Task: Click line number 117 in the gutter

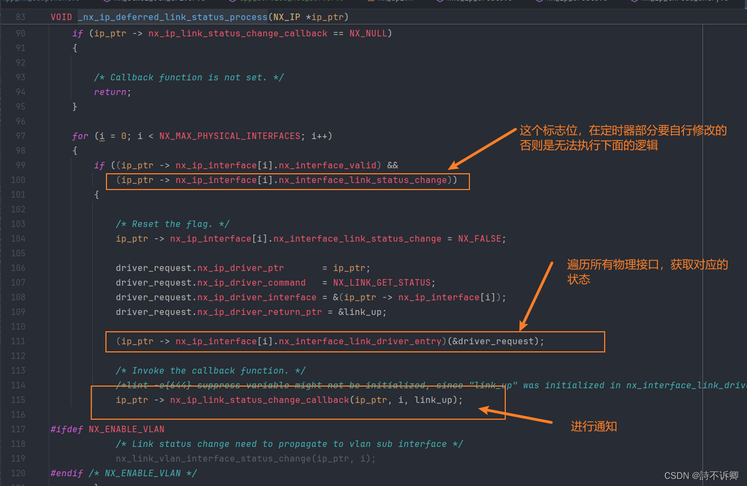Action: point(18,429)
